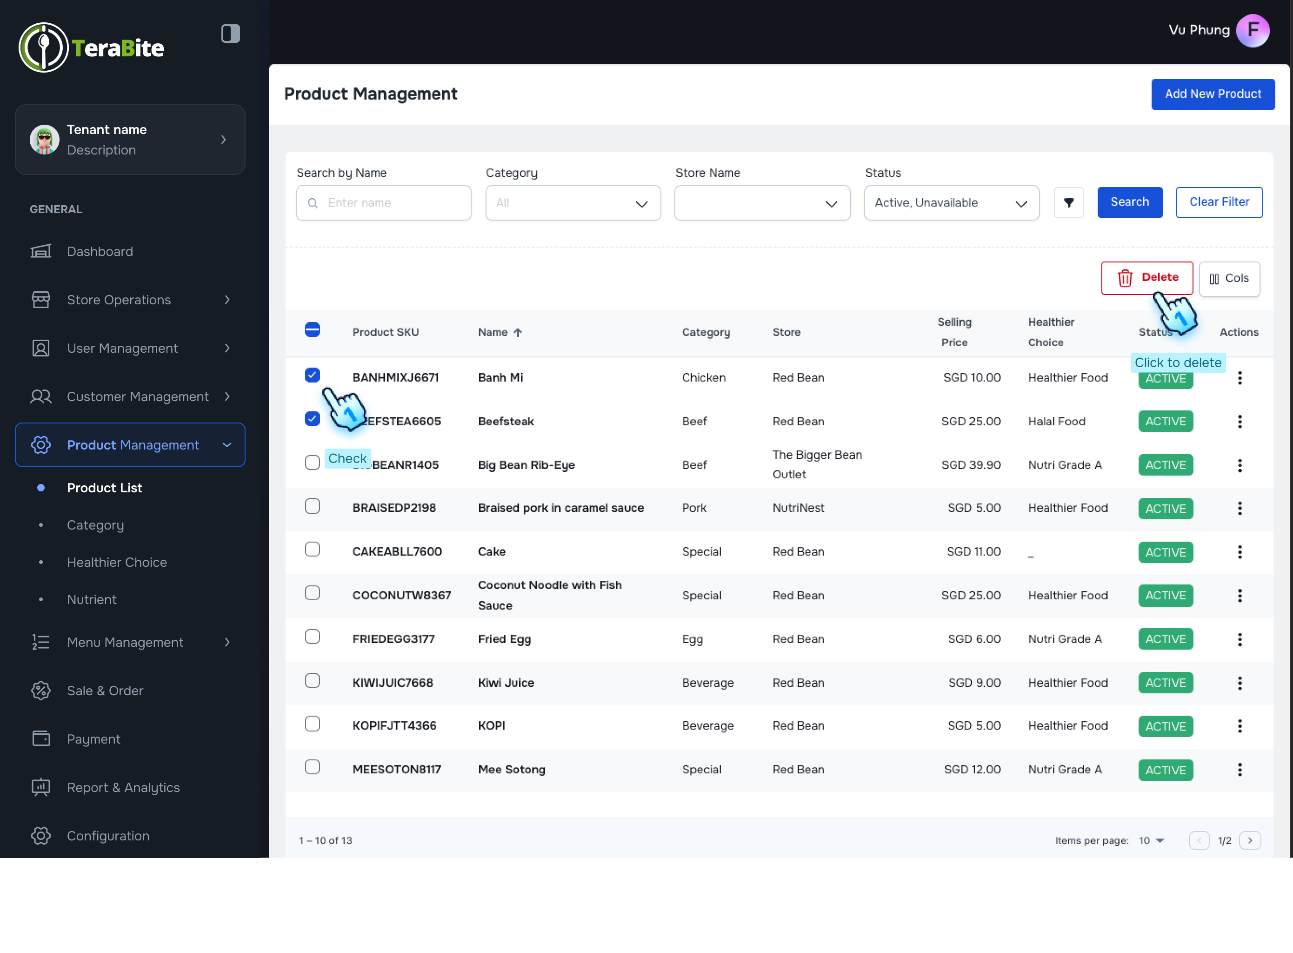Click the Add New Product button
The image size is (1293, 953).
(x=1213, y=94)
